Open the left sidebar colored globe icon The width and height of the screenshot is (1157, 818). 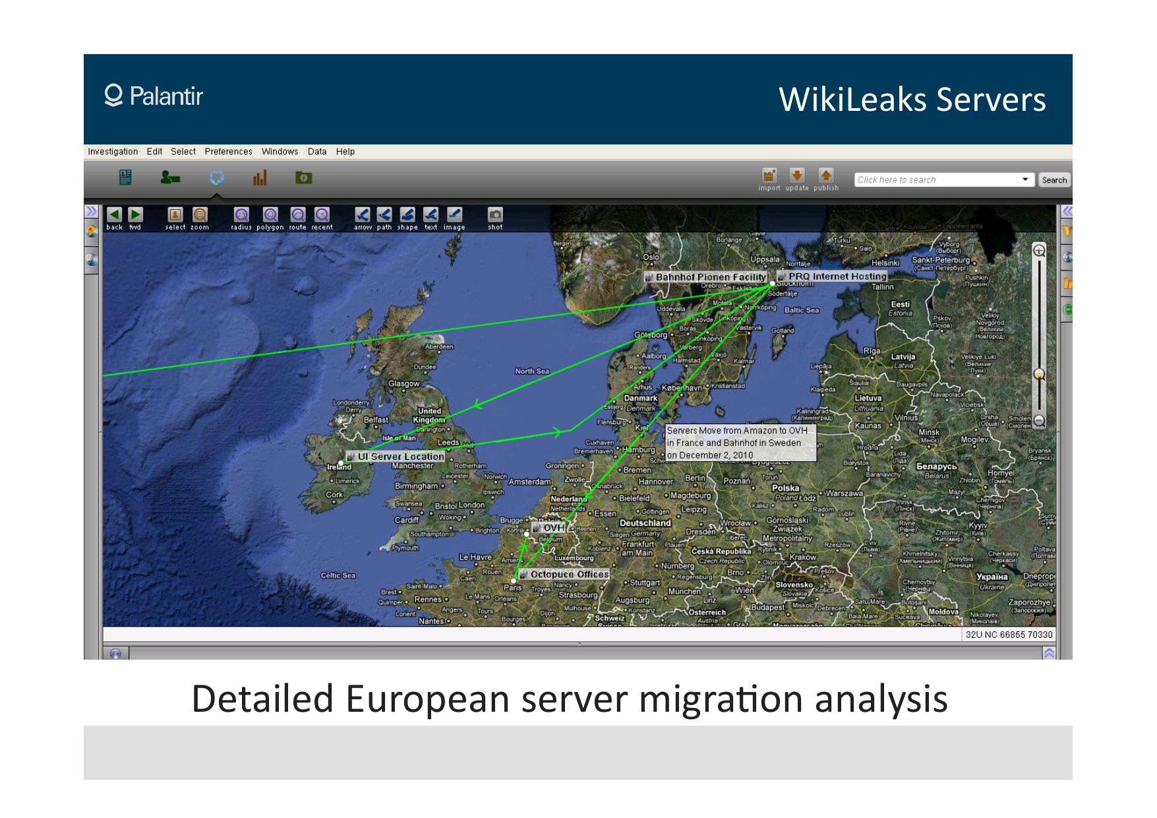(x=92, y=232)
